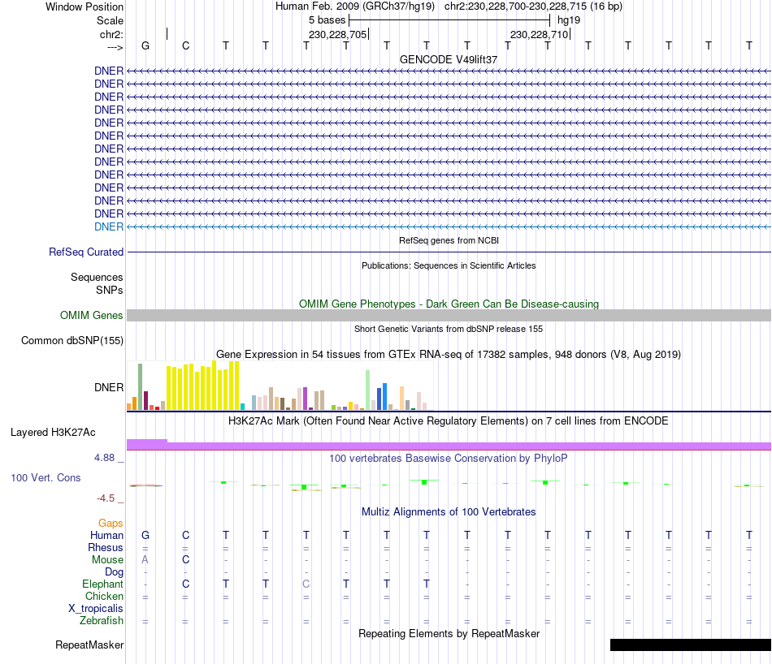Image resolution: width=772 pixels, height=664 pixels.
Task: Open Short Genetic Variants from dbSNP title
Action: pyautogui.click(x=449, y=329)
